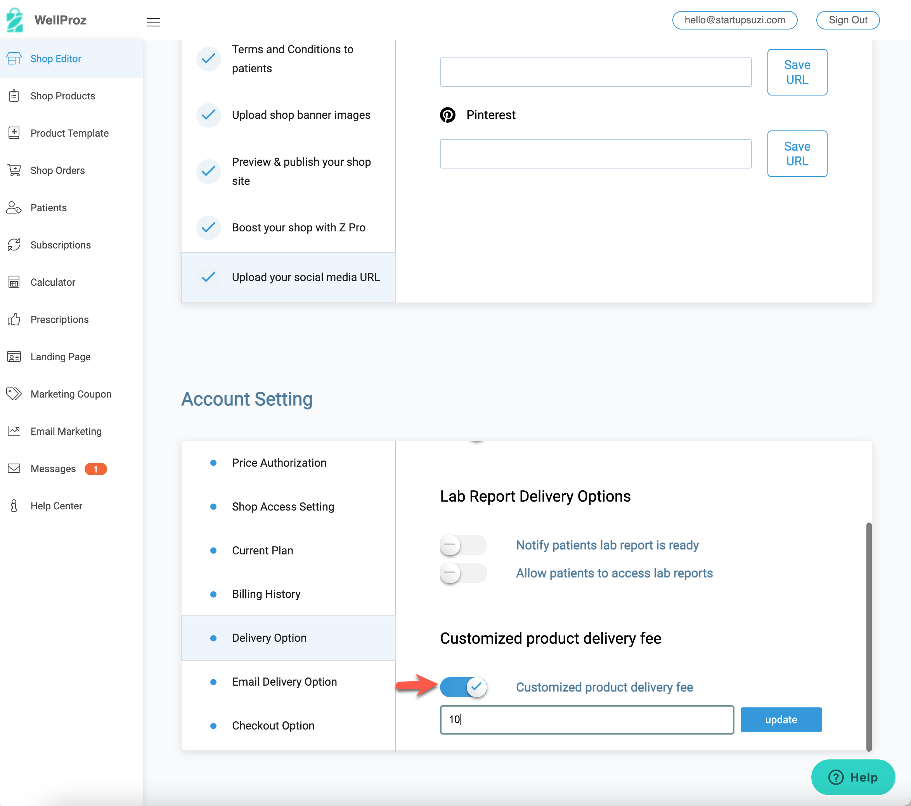Click the delivery fee input showing 10
Image resolution: width=911 pixels, height=806 pixels.
(587, 719)
